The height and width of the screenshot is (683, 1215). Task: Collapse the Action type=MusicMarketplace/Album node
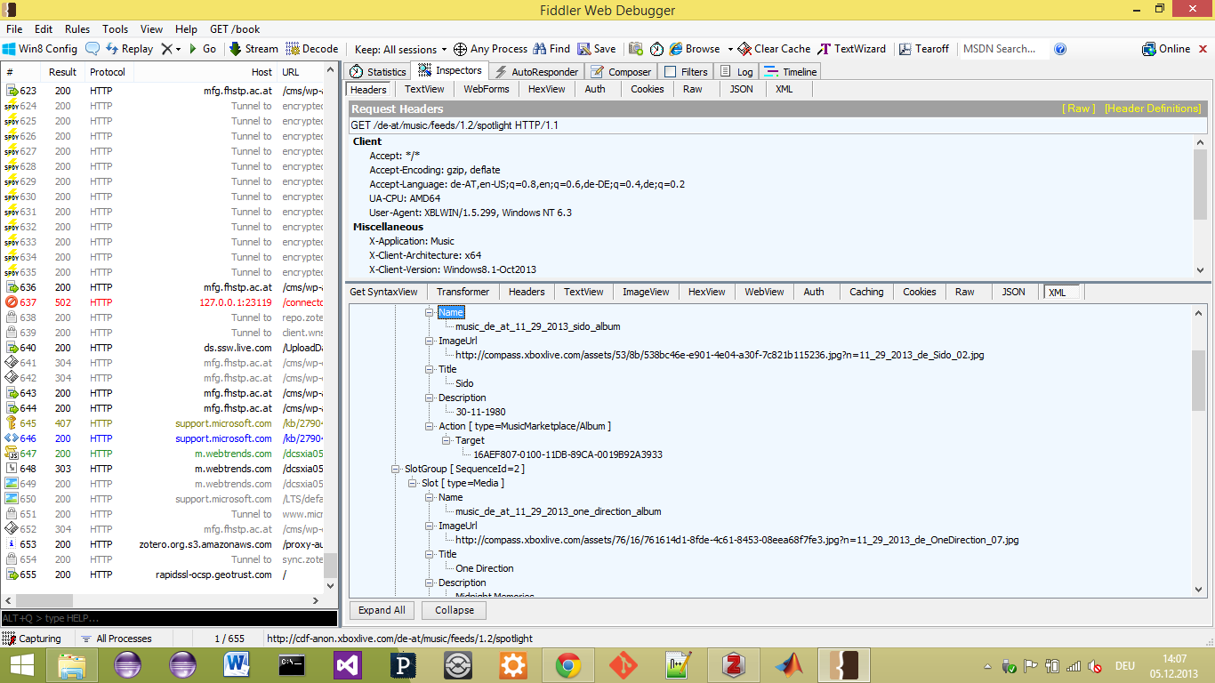coord(430,426)
